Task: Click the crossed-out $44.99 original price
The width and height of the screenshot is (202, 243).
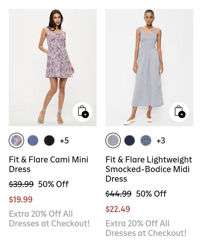Action: 118,194
